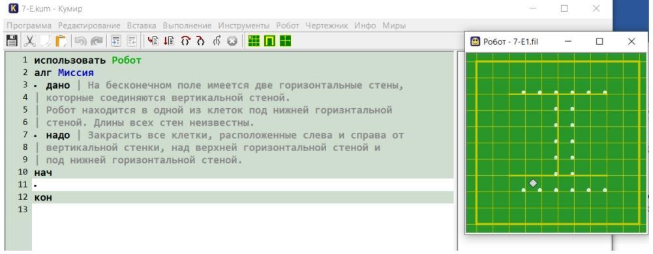Open the Программа menu
This screenshot has height=254, width=653.
coord(29,26)
